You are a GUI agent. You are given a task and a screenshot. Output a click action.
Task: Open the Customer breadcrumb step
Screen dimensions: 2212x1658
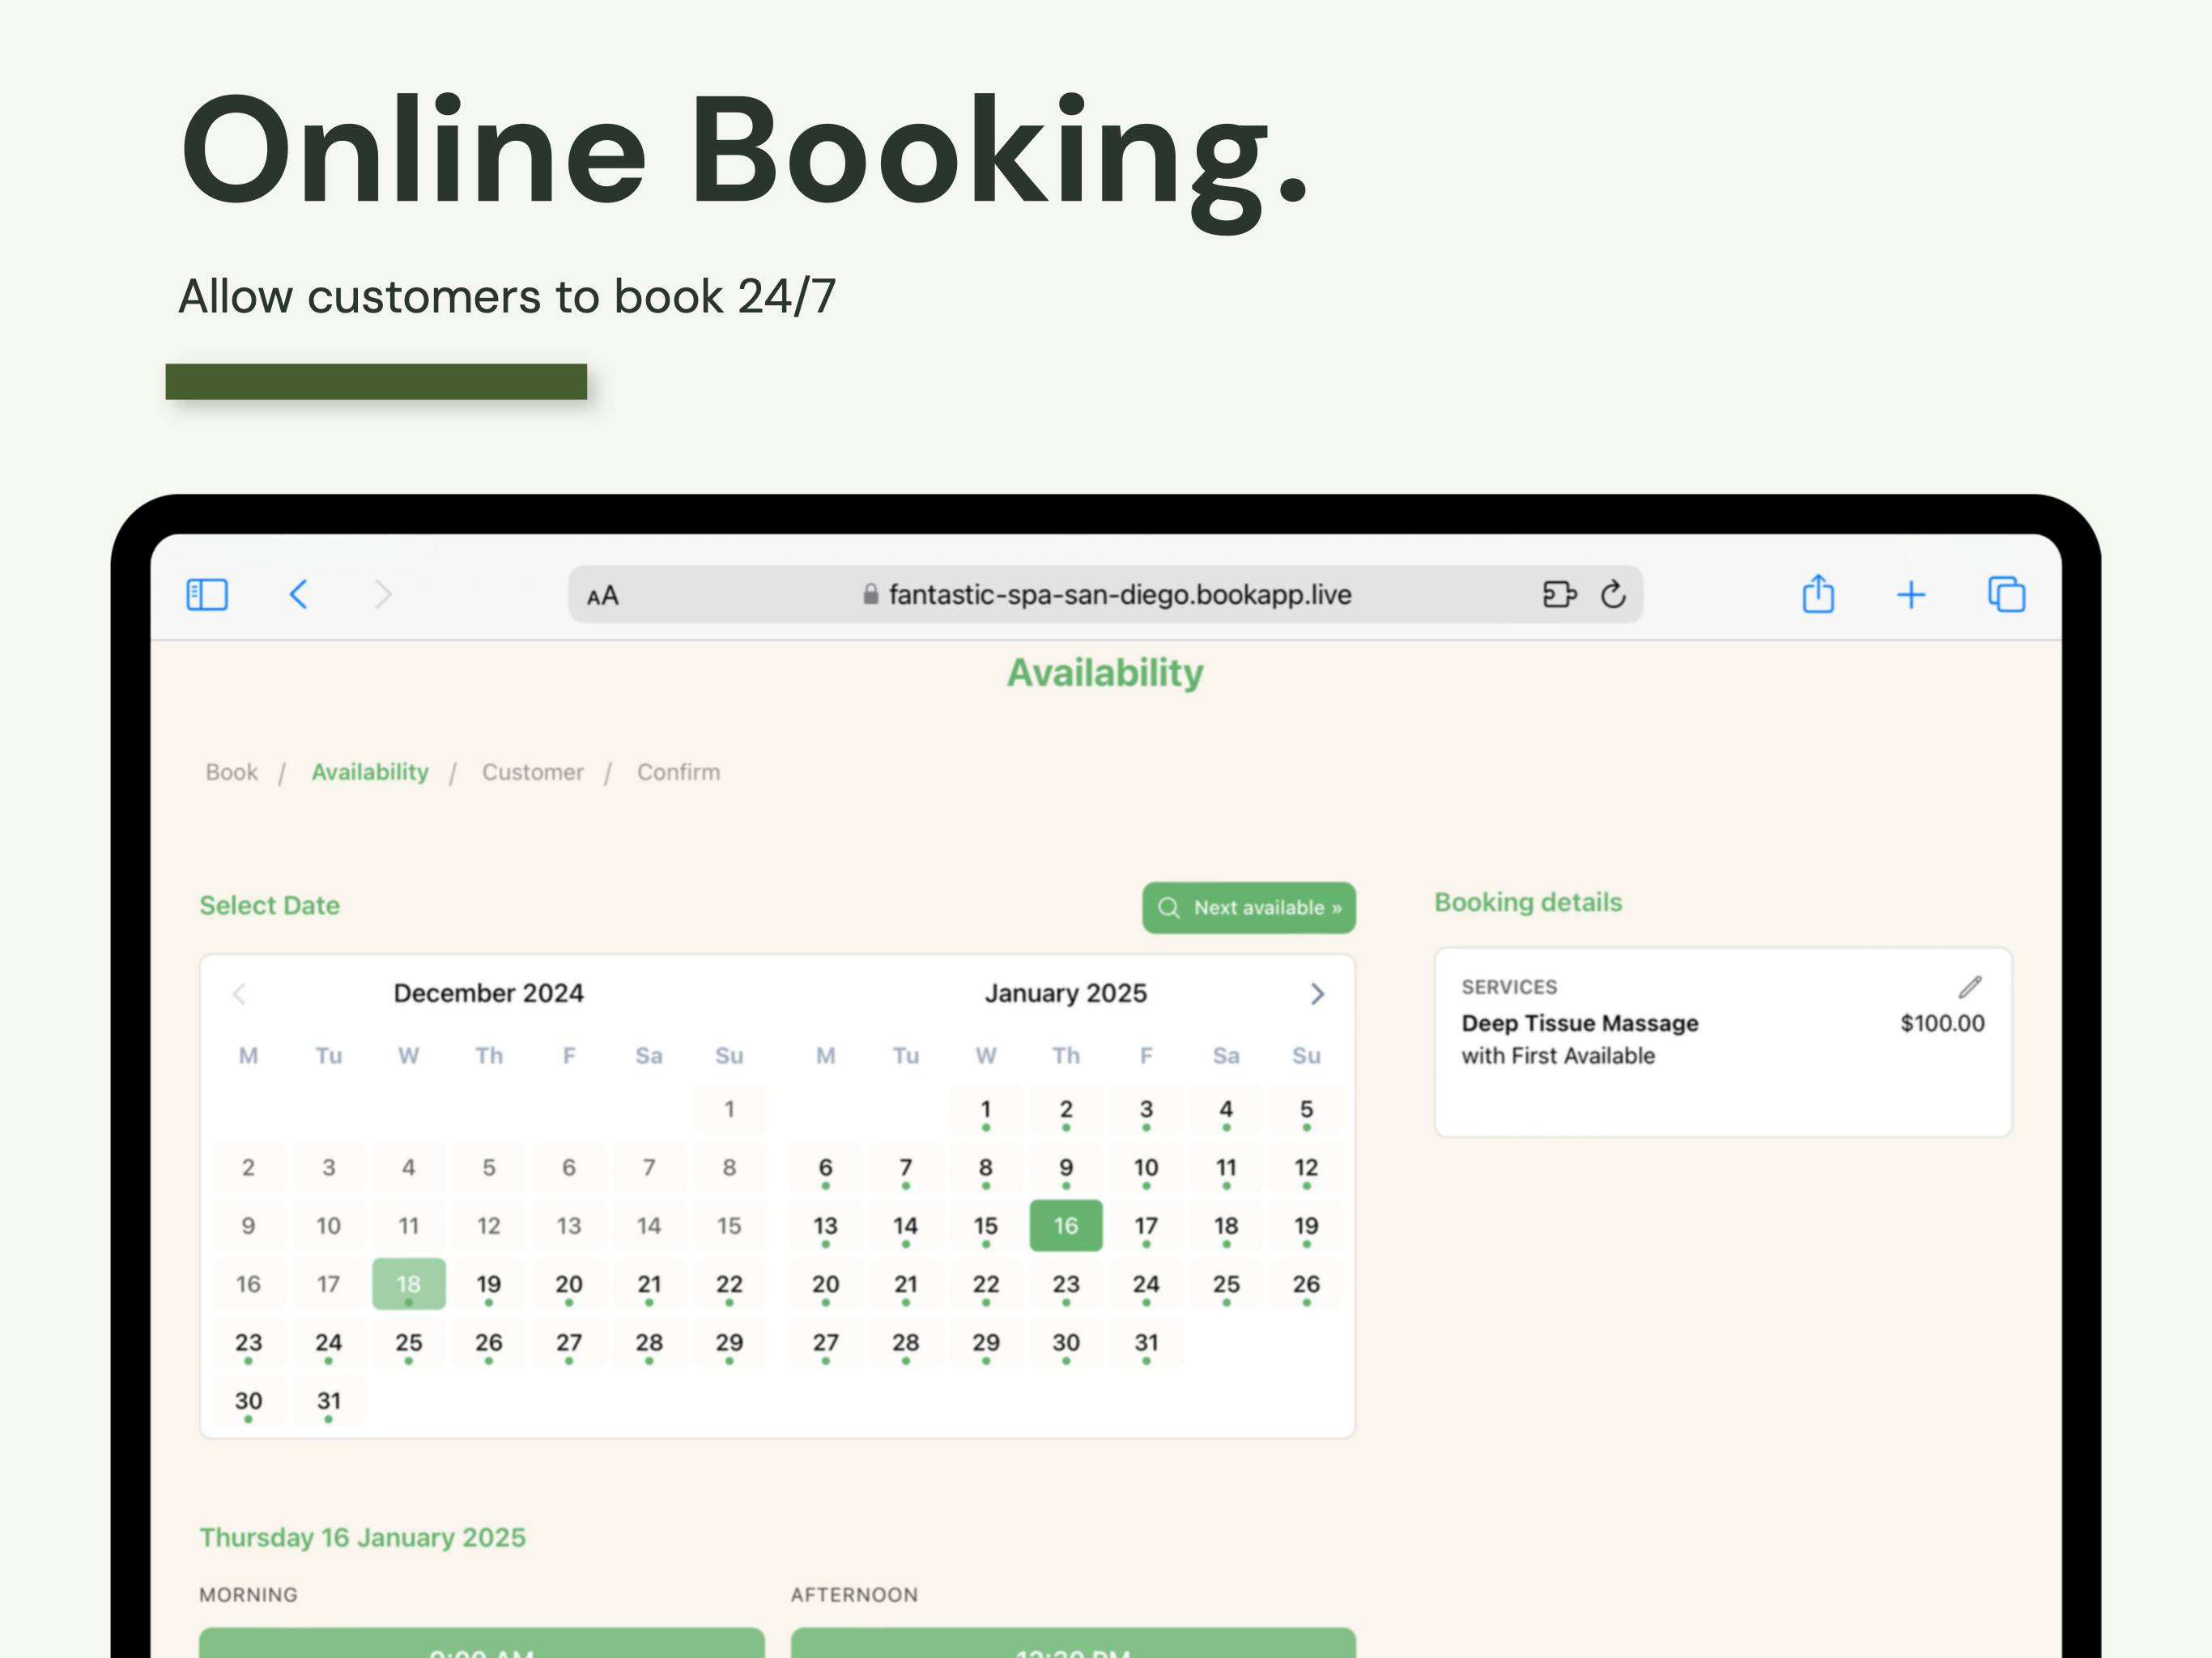[x=532, y=772]
